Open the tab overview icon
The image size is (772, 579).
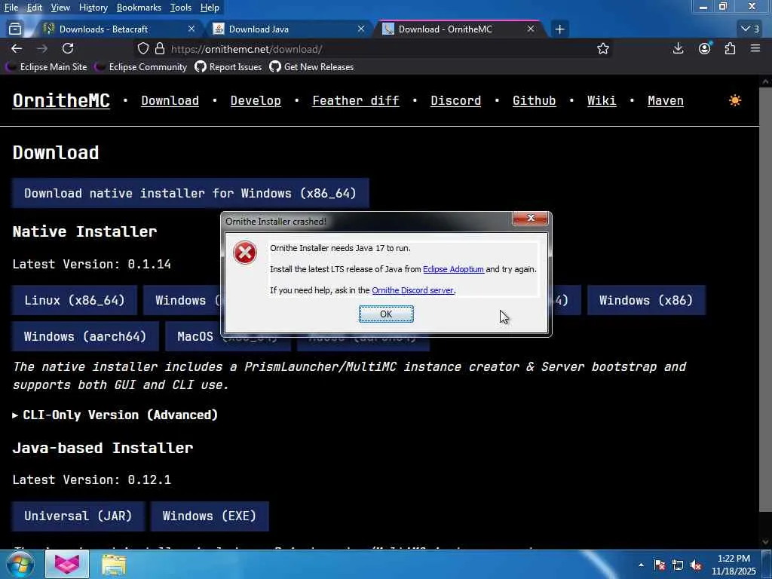click(15, 29)
